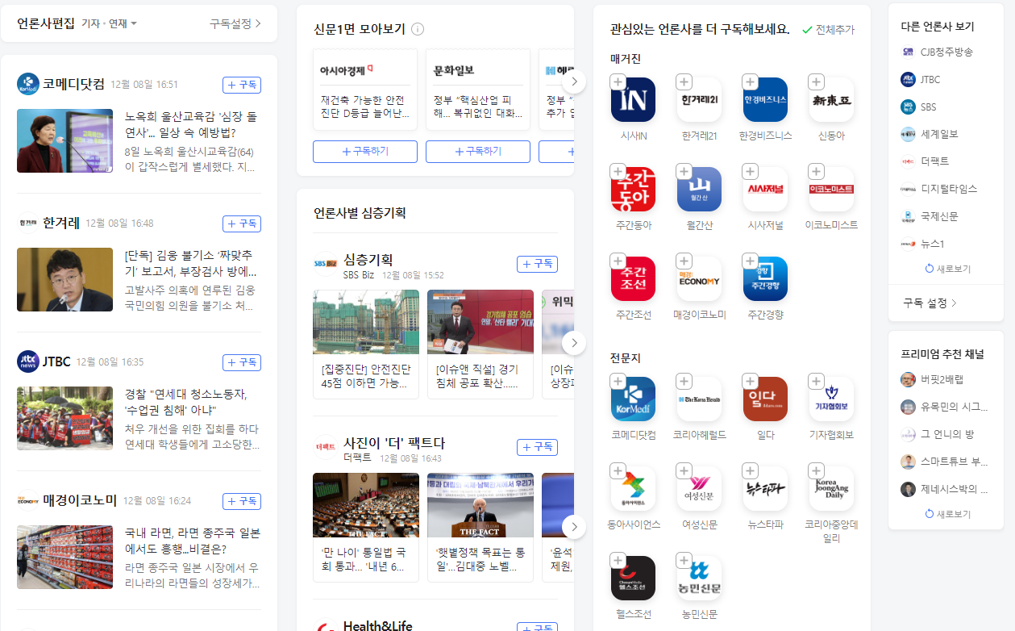Open the 농민신문 icon
1015x631 pixels.
point(699,578)
